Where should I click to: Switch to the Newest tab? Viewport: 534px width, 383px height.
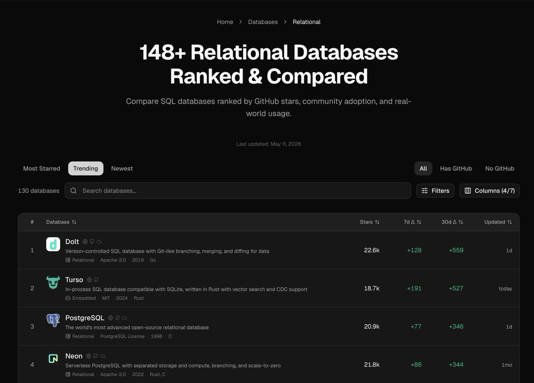(x=122, y=168)
